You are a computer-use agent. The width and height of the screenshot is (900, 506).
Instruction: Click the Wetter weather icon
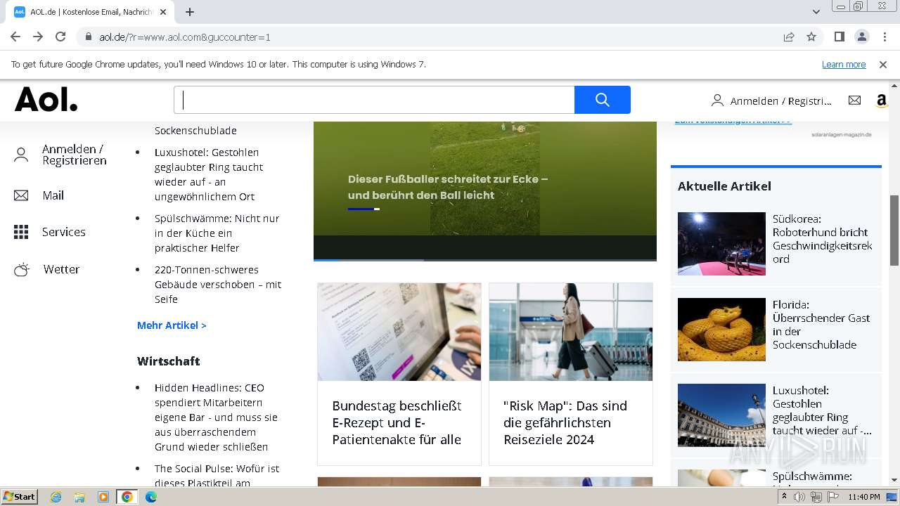point(22,269)
